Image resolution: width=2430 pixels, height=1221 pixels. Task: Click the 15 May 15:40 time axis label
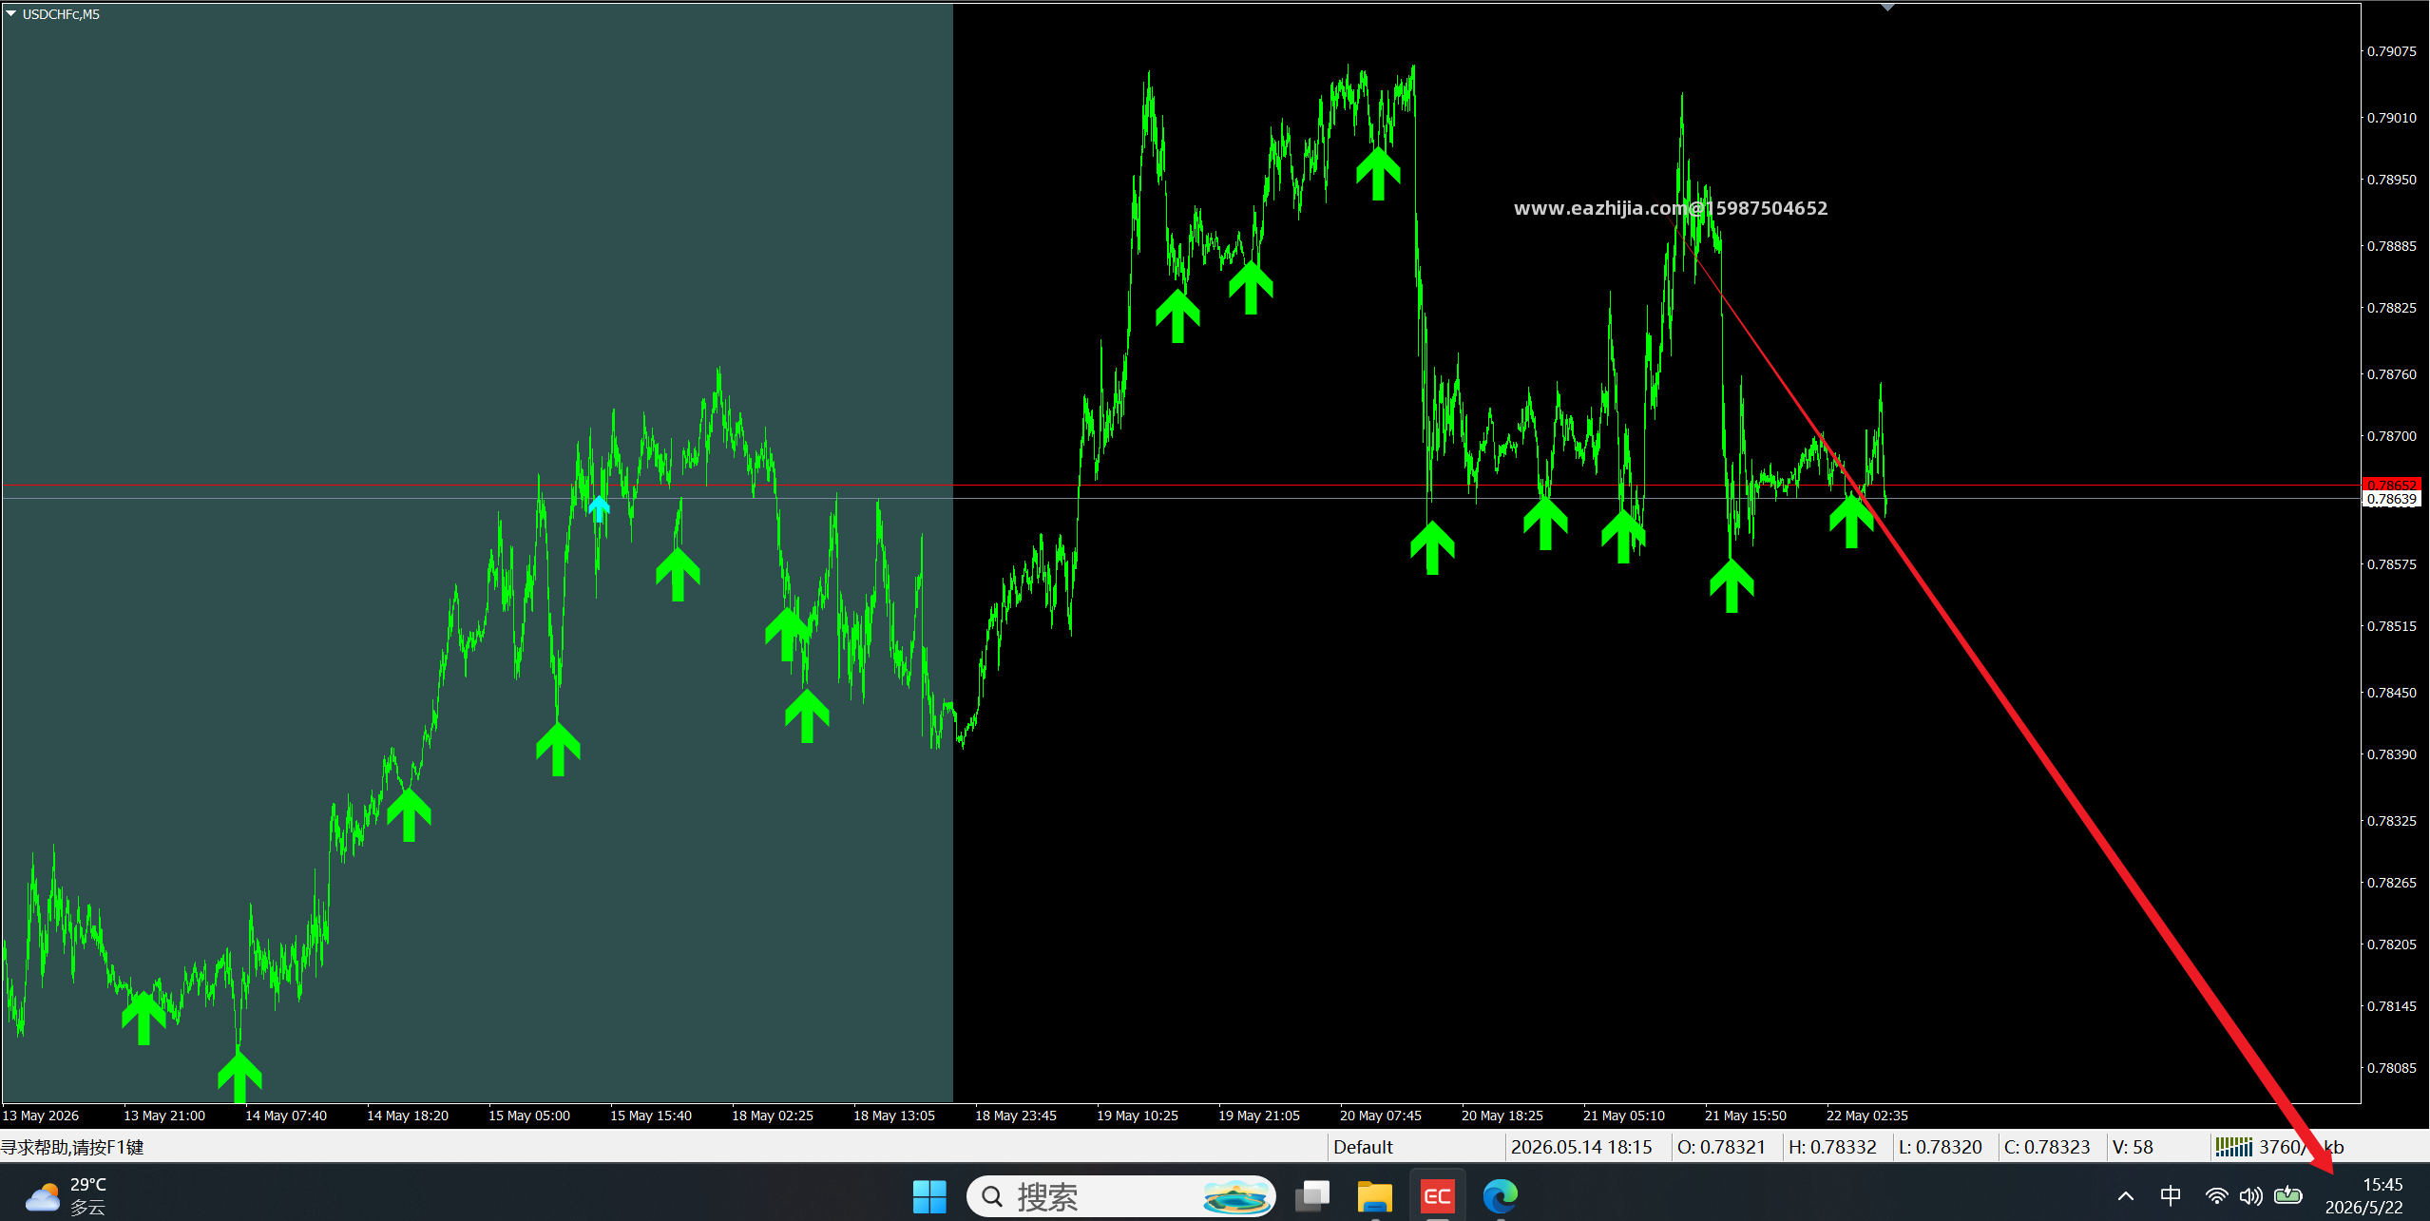click(651, 1116)
